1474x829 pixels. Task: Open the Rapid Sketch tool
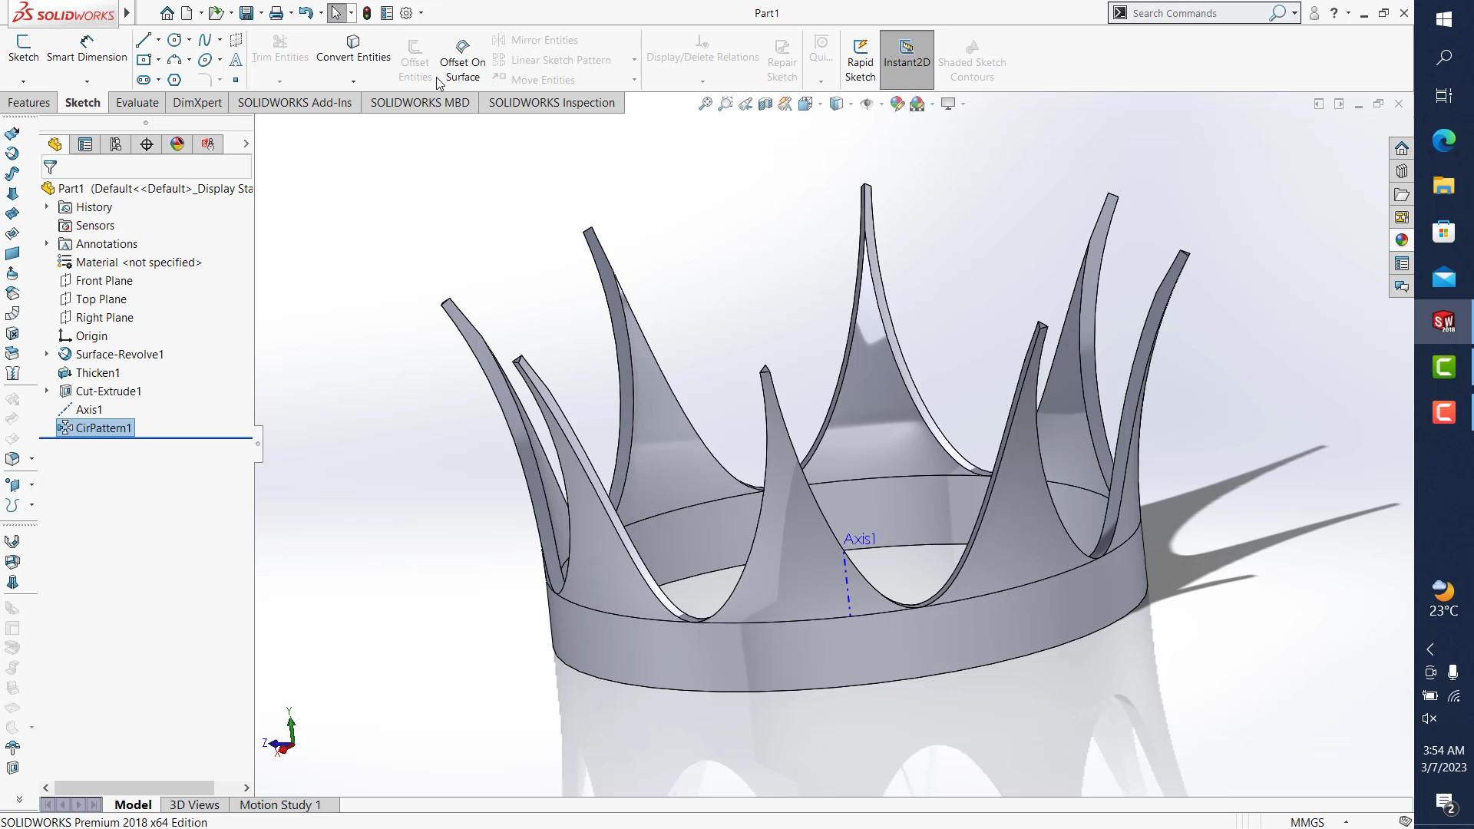[860, 60]
